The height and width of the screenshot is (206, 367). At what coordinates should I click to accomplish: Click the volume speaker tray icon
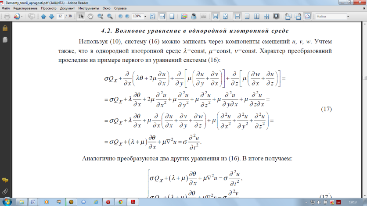point(319,202)
